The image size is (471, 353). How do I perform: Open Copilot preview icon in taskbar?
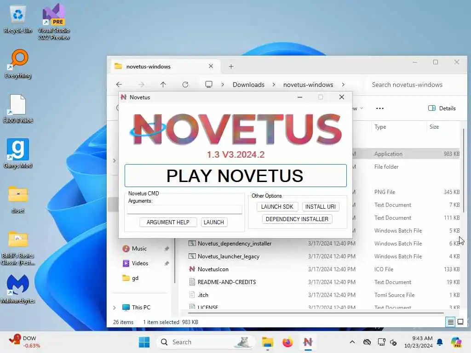(456, 342)
